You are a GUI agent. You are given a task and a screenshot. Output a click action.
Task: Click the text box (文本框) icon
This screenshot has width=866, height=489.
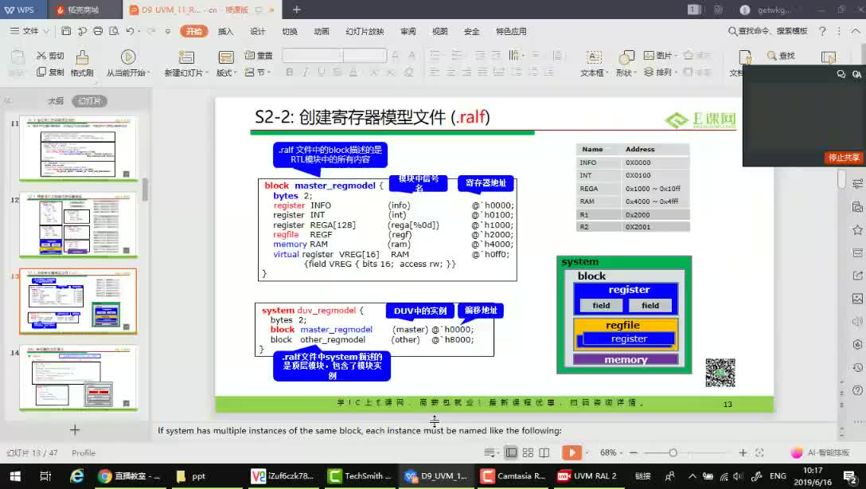[x=594, y=57]
